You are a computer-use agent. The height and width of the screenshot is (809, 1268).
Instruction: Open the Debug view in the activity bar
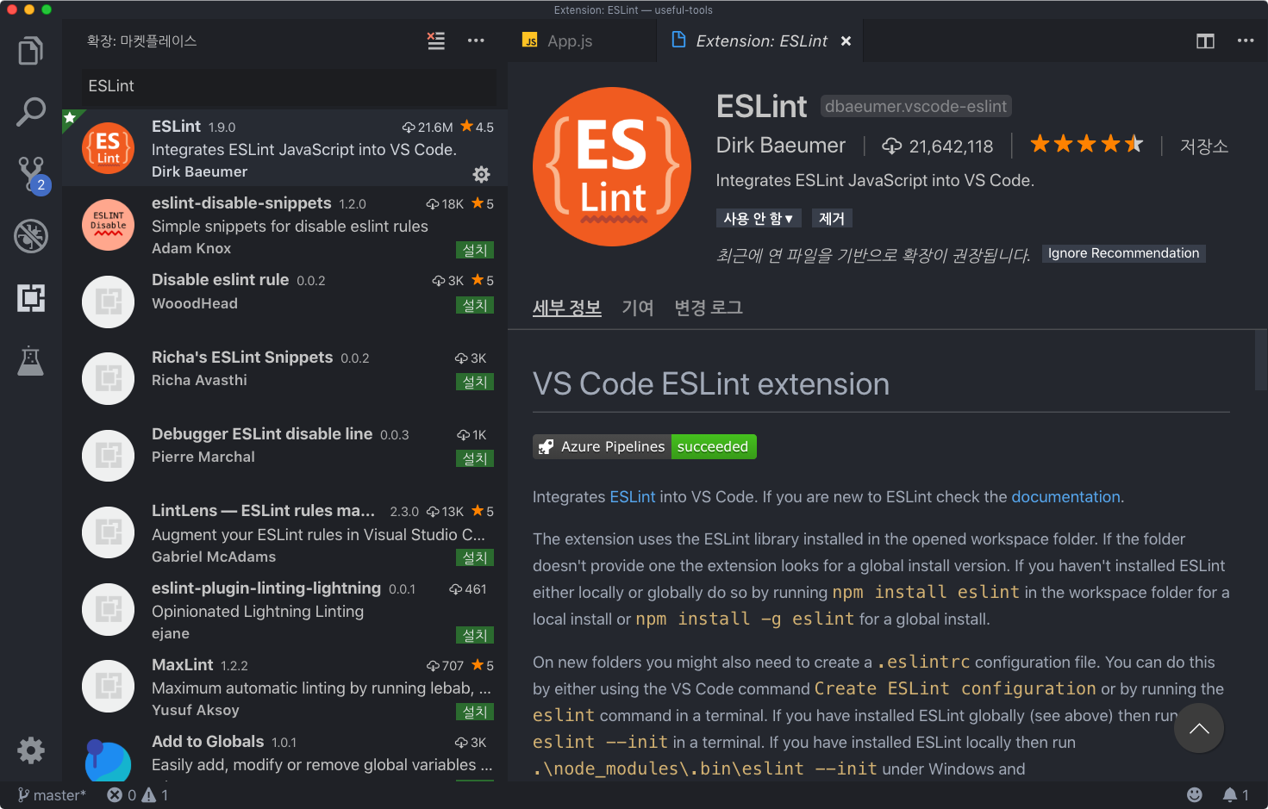(31, 235)
